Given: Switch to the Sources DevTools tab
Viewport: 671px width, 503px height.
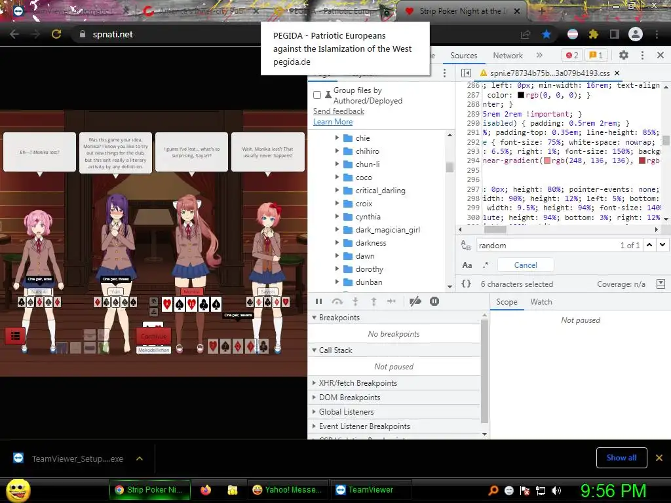Looking at the screenshot, I should coord(463,56).
